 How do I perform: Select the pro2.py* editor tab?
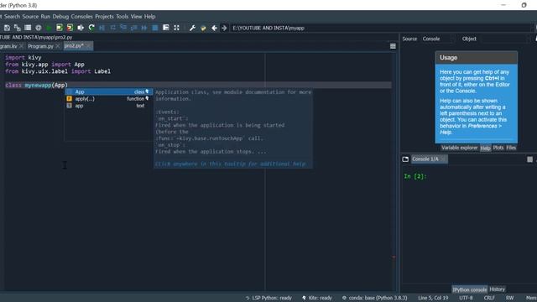click(74, 46)
